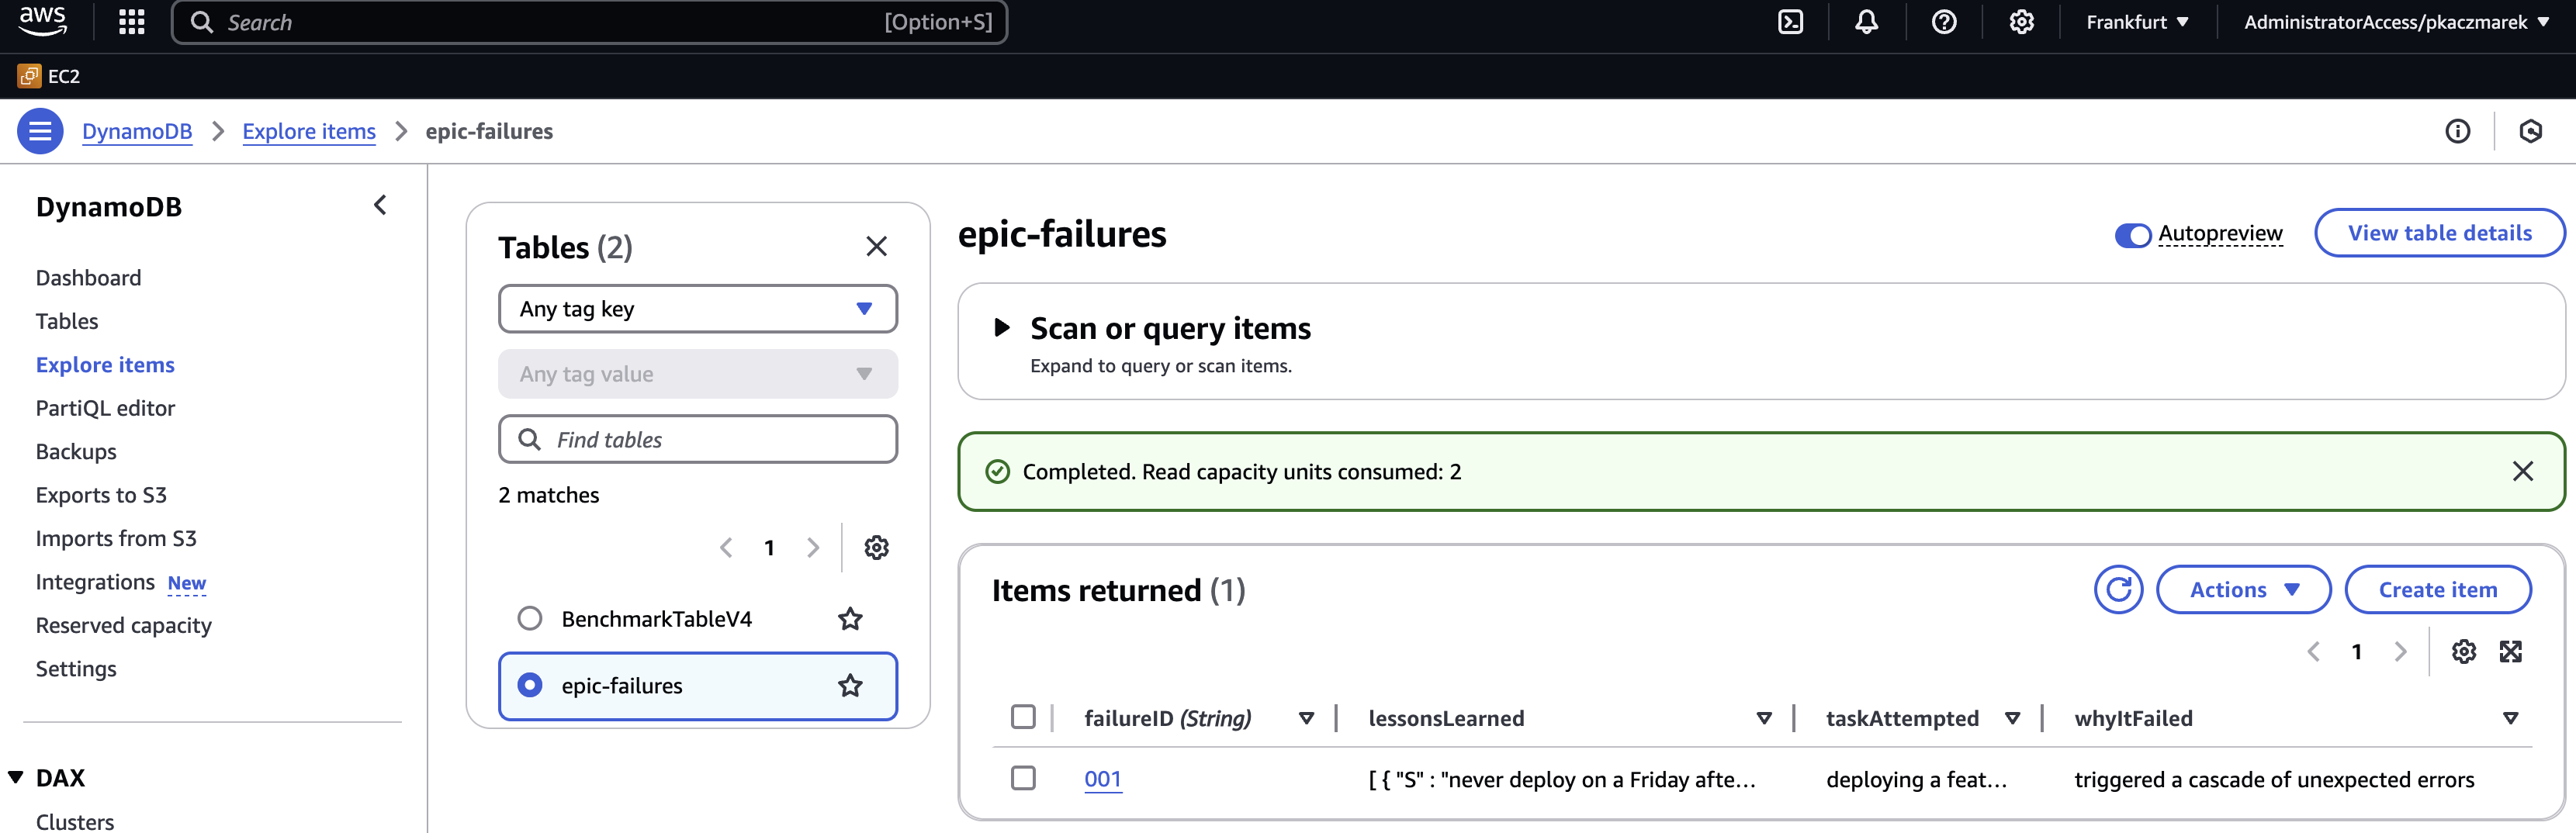Check the select-all items checkbox in header
2576x833 pixels.
(1022, 717)
